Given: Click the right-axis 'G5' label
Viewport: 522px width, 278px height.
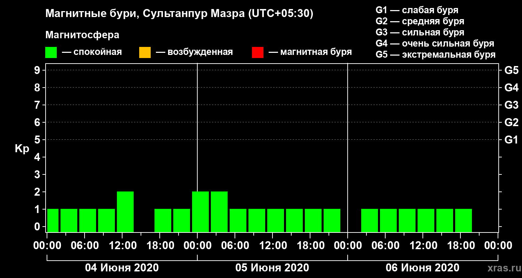Looking at the screenshot, I should [x=512, y=70].
